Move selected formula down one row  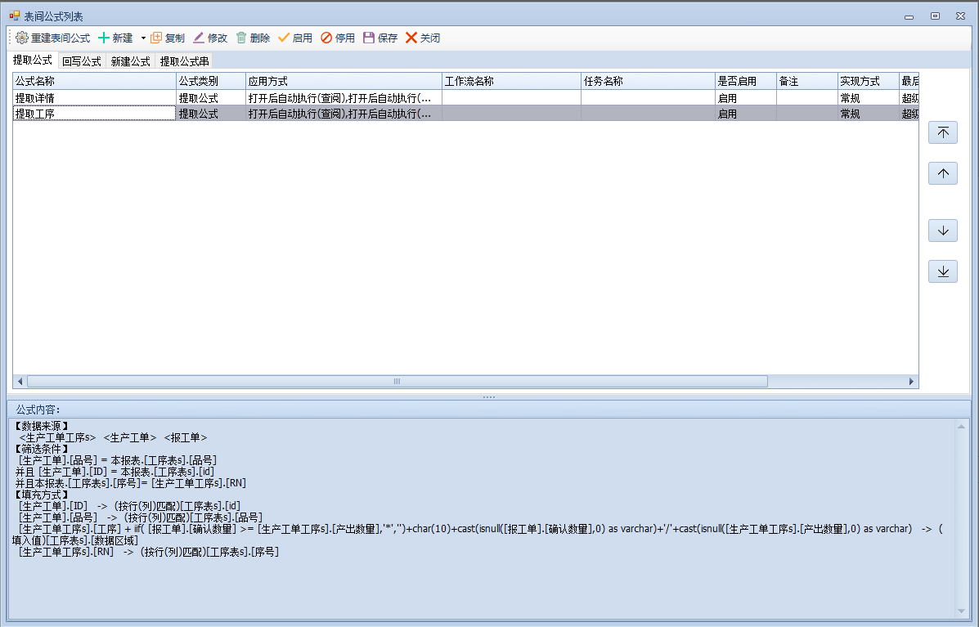pyautogui.click(x=942, y=231)
